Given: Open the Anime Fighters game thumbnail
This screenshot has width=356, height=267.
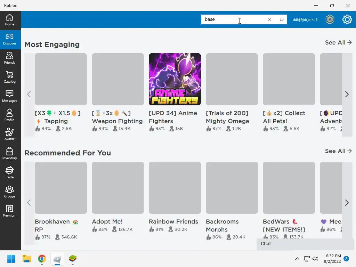Looking at the screenshot, I should pos(175,79).
